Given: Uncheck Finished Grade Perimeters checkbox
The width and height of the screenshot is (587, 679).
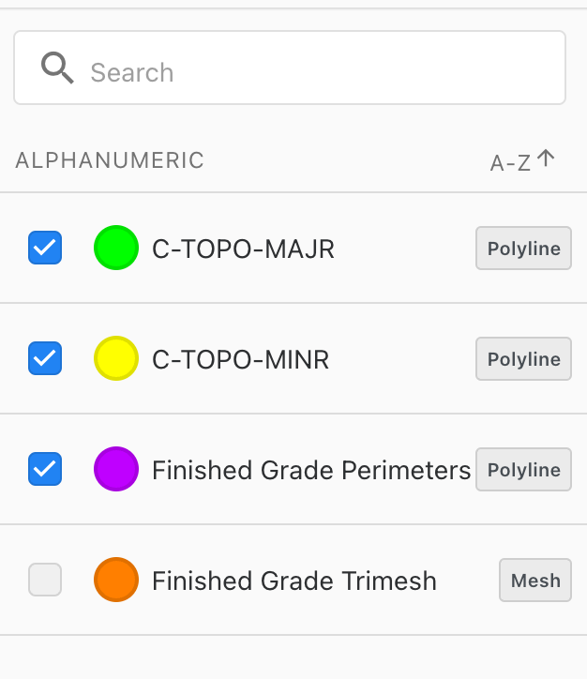Looking at the screenshot, I should 45,469.
